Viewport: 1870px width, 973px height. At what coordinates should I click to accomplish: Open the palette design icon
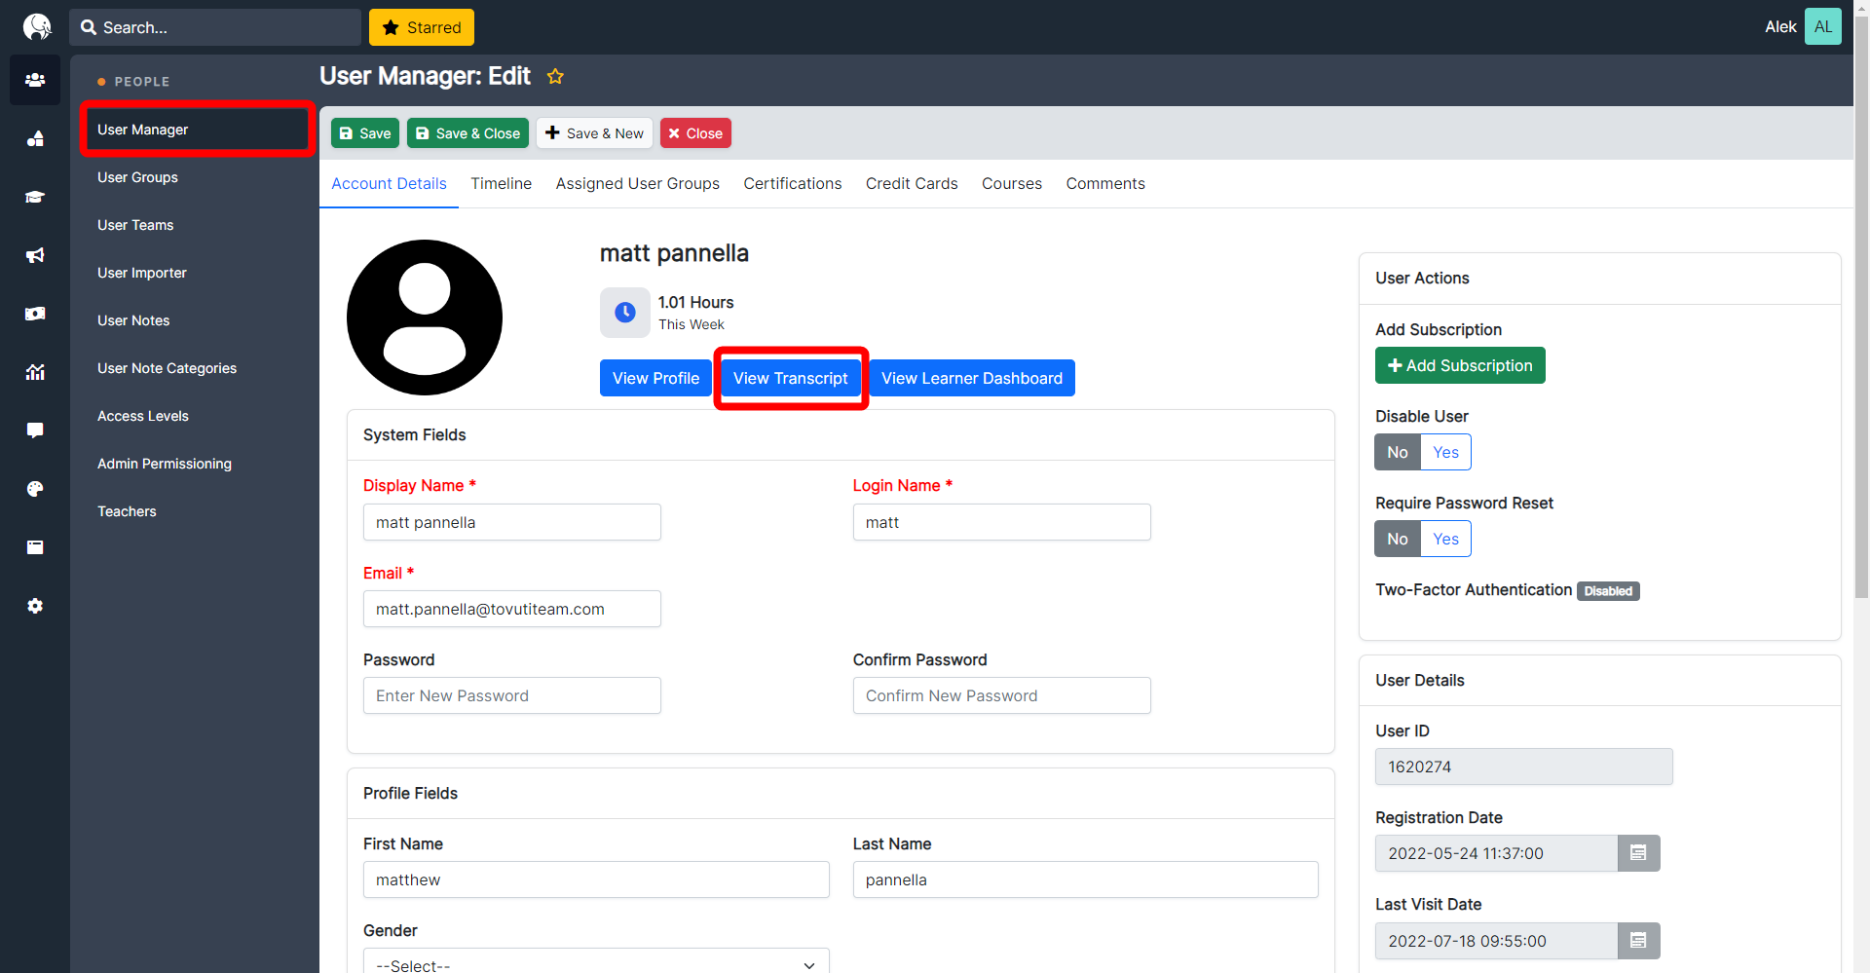35,489
